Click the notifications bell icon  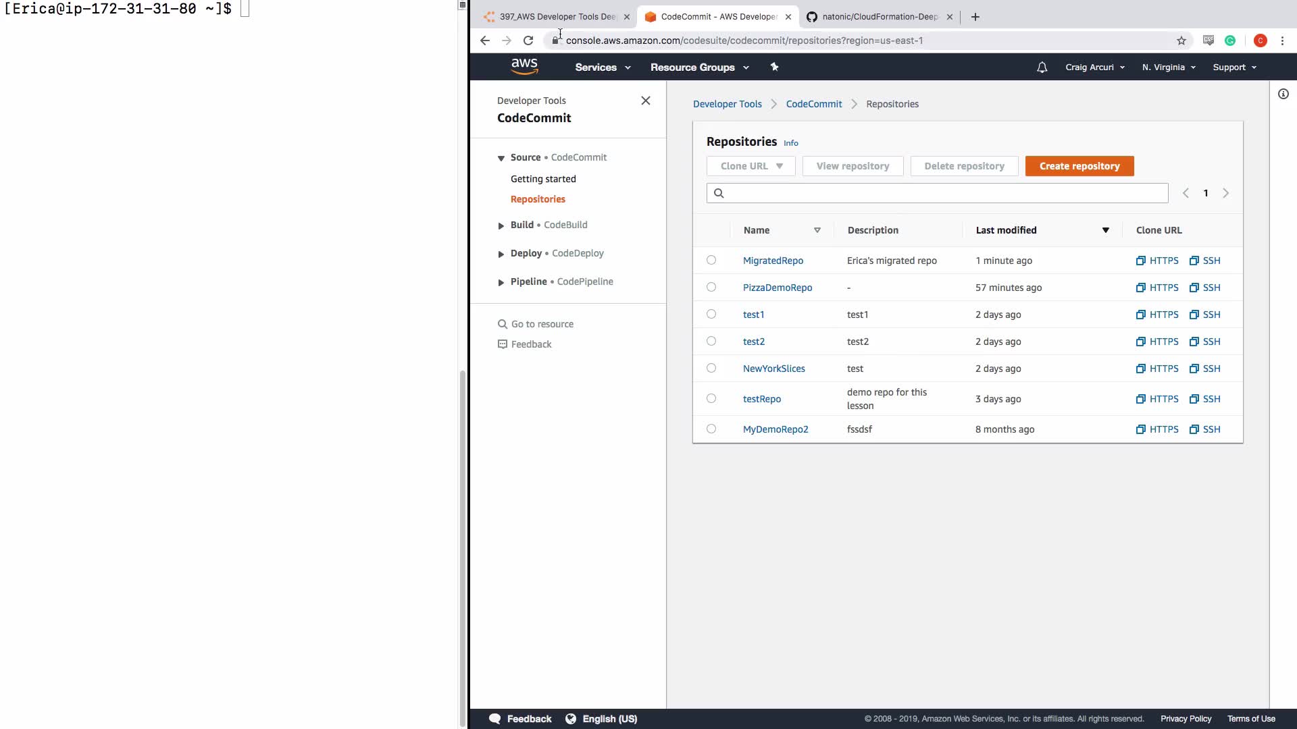coord(1042,67)
